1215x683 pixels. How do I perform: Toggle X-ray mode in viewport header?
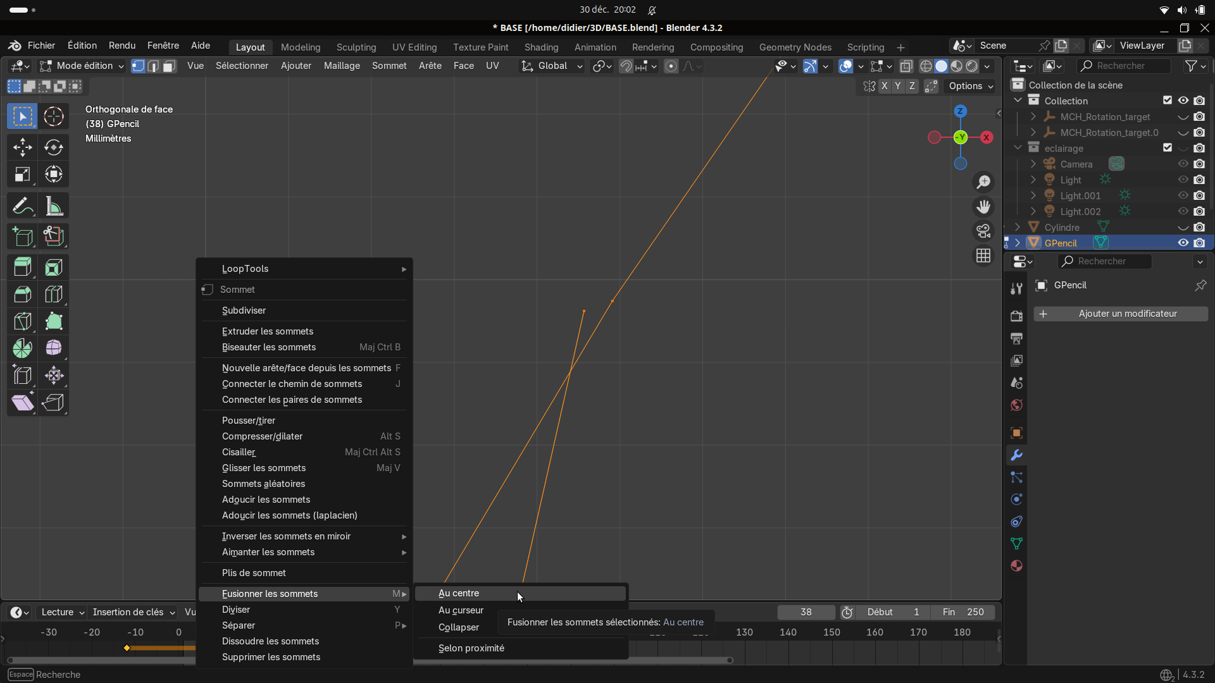(x=906, y=66)
